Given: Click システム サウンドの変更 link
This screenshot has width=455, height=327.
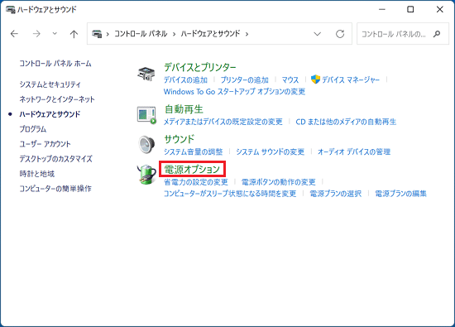Looking at the screenshot, I should coord(271,151).
